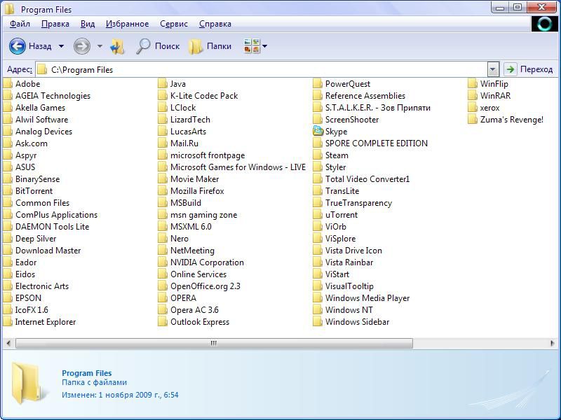Click the scrollbar left arrow
561x420 pixels.
pyautogui.click(x=8, y=343)
